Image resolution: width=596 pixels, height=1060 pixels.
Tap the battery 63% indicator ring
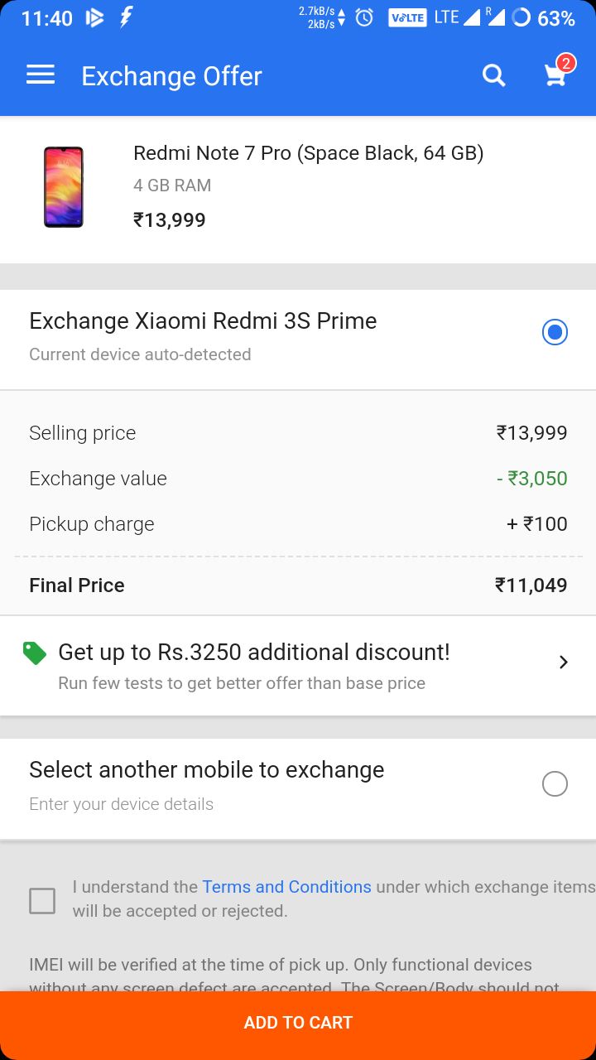click(521, 17)
